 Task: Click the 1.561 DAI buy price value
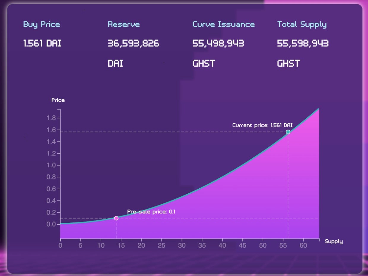pos(42,44)
